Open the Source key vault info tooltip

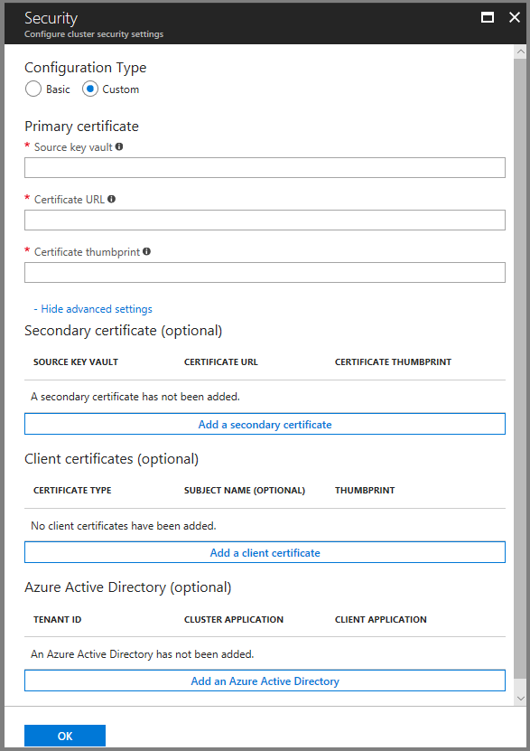pyautogui.click(x=119, y=146)
